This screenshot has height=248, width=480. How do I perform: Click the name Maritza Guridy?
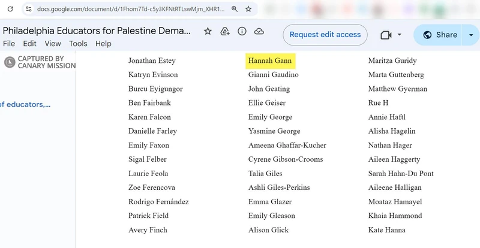[x=392, y=61]
